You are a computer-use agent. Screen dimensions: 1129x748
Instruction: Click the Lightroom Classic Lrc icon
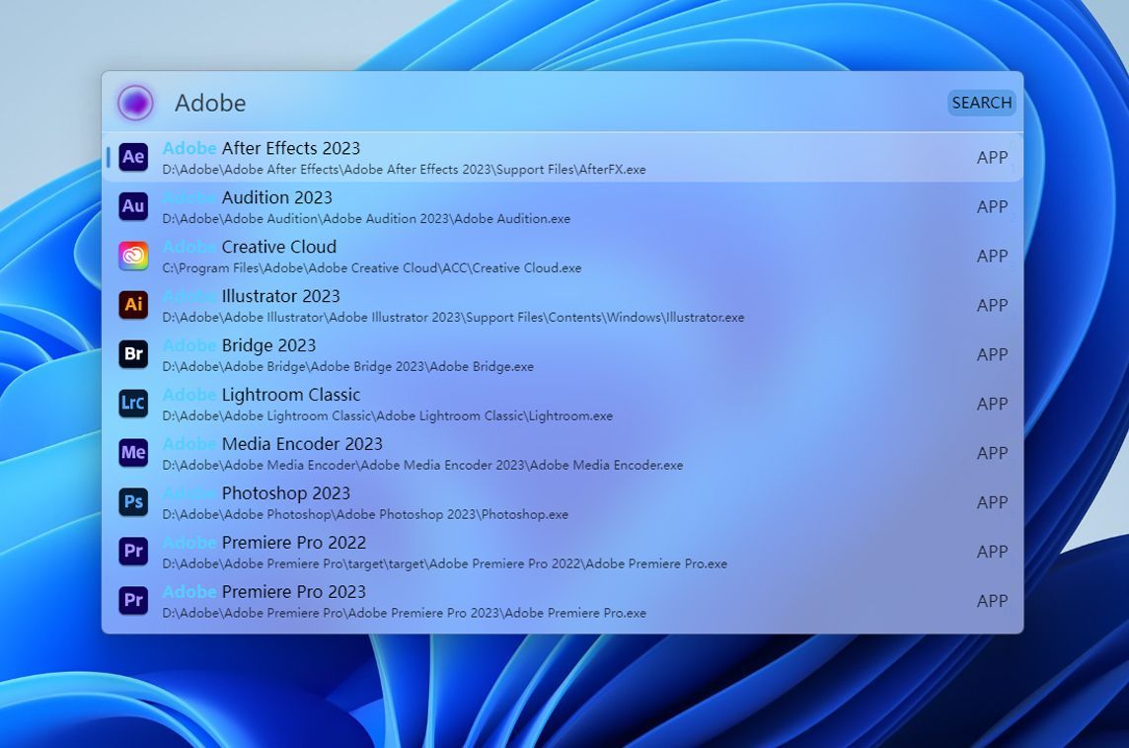(133, 404)
